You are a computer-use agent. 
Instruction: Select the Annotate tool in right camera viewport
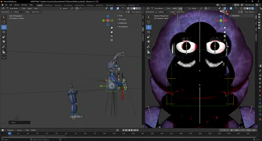pyautogui.click(x=148, y=47)
